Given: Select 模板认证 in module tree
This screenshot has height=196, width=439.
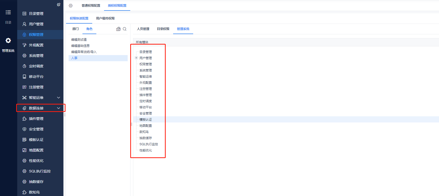Looking at the screenshot, I should pyautogui.click(x=146, y=120).
